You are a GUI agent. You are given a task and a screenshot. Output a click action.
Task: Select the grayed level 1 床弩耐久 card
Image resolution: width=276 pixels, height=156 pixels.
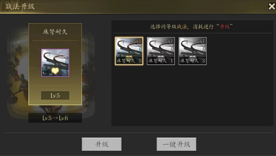[x=161, y=51]
